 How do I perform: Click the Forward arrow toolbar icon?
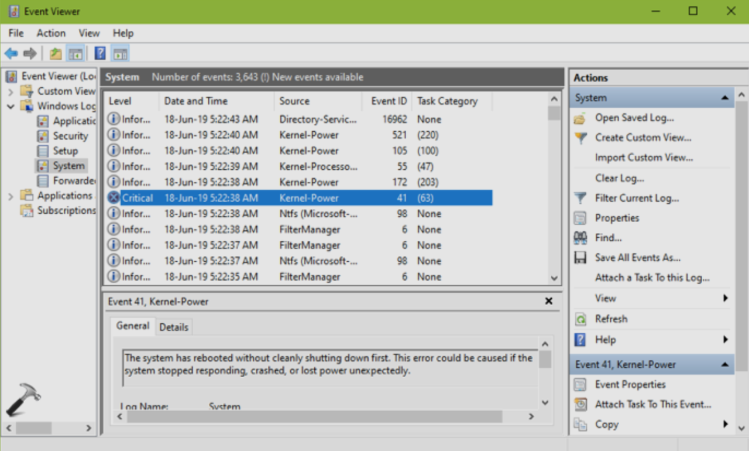(30, 54)
